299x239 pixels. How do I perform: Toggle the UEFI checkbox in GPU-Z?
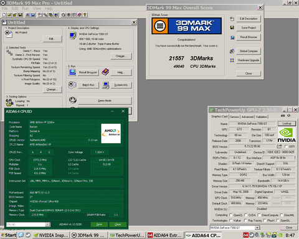(x=286, y=146)
